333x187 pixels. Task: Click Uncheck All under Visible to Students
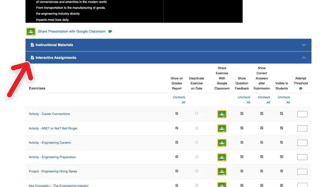[x=284, y=100]
